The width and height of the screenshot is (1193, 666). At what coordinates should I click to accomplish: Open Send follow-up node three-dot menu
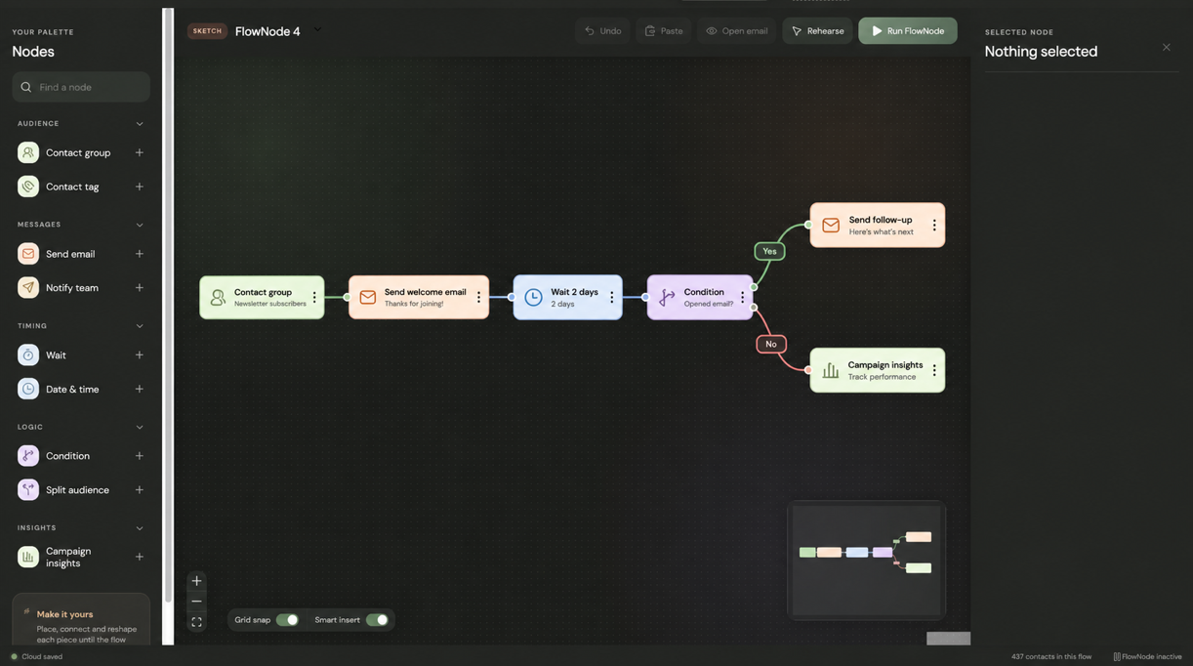click(x=934, y=226)
